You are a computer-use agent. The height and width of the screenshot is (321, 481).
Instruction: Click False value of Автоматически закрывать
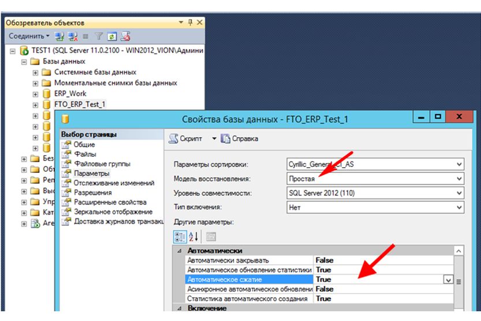click(325, 260)
